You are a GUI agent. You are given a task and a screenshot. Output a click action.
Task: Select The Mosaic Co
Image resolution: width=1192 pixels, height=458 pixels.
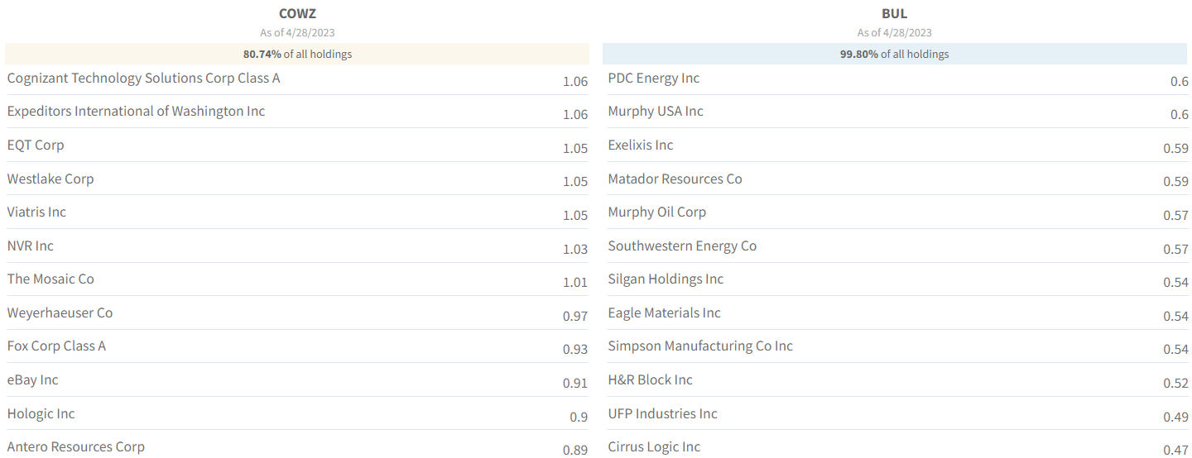click(50, 279)
